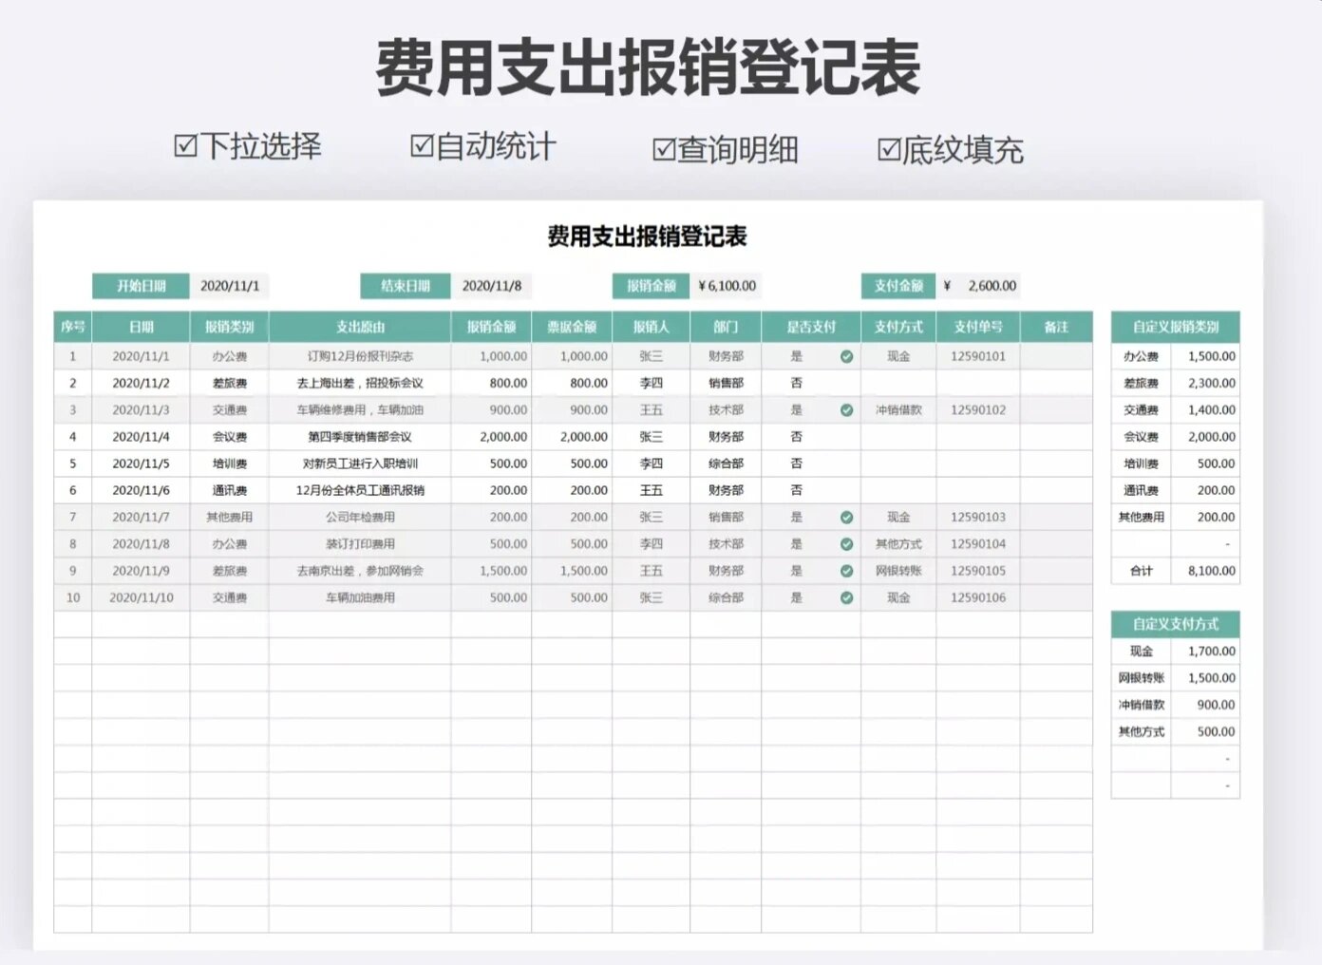This screenshot has height=965, width=1322.
Task: Select payment number 12590105
Action: (x=978, y=571)
